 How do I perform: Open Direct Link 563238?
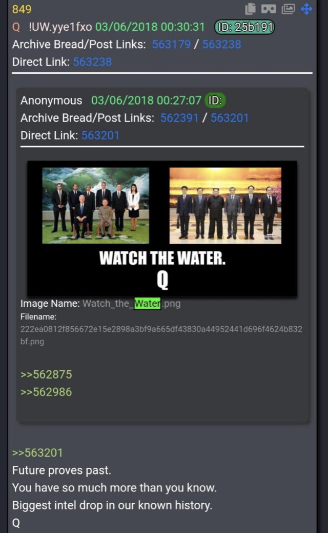click(92, 62)
